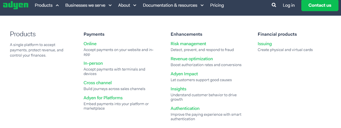Click 'A single platform to accept' paragraph
Screen dimensions: 341x128
tap(37, 50)
